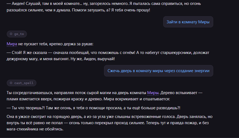Click the text 'Мира вскрикивает и отшатывается'
The image size is (239, 138).
tap(137, 99)
